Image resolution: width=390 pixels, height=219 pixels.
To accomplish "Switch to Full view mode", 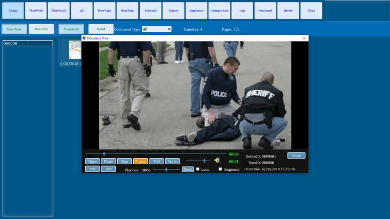I will (156, 161).
